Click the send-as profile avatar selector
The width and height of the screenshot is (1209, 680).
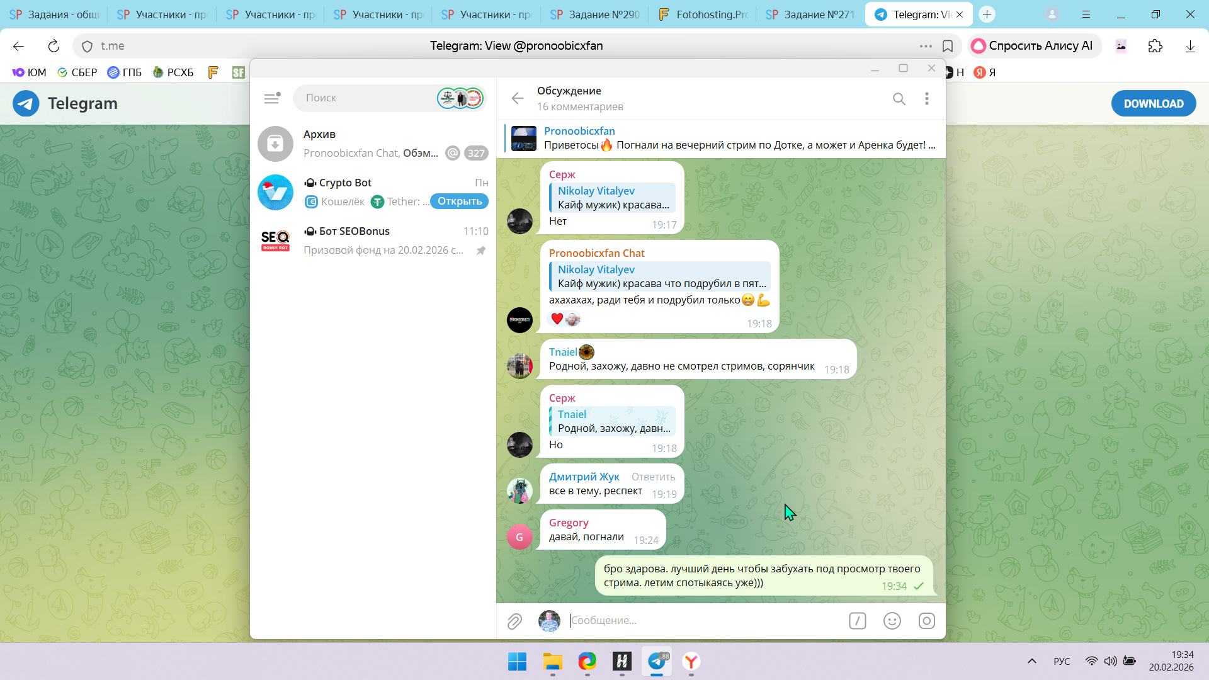(x=549, y=621)
